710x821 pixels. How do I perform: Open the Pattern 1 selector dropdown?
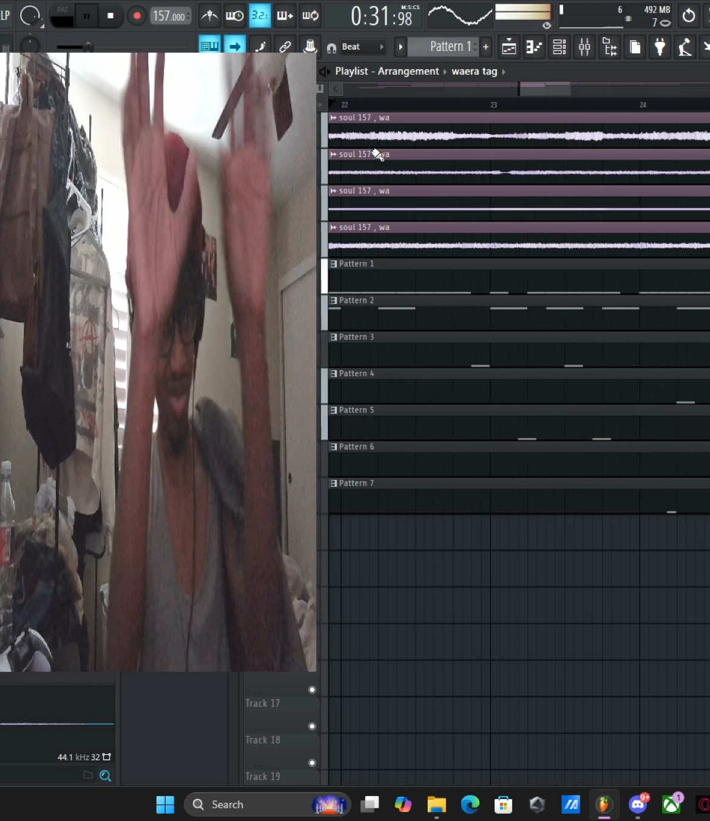(x=444, y=47)
